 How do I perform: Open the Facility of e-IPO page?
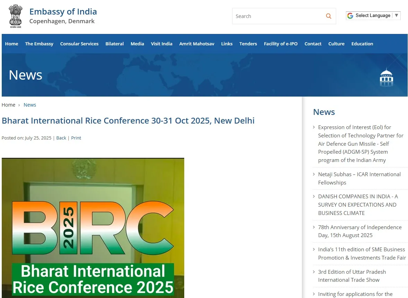click(x=281, y=44)
